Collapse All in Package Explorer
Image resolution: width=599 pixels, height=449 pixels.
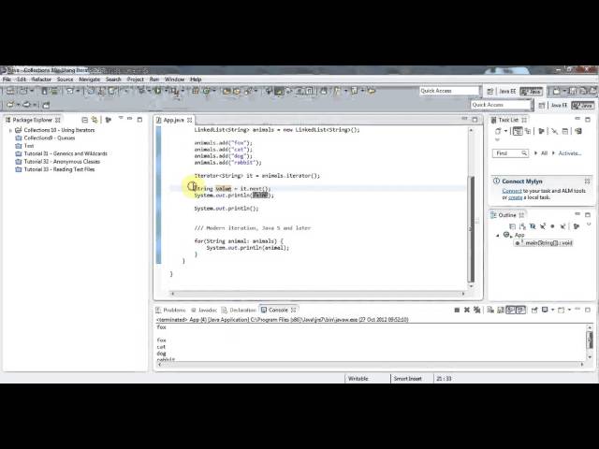85,120
